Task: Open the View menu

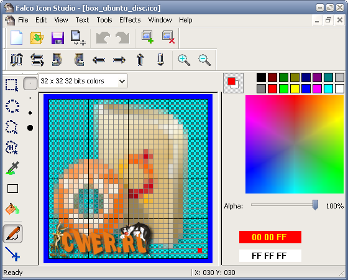Action: coord(61,20)
